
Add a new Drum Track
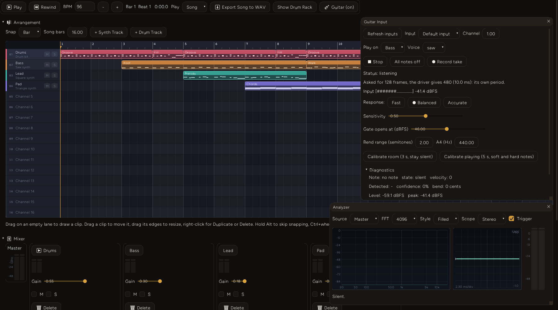148,32
